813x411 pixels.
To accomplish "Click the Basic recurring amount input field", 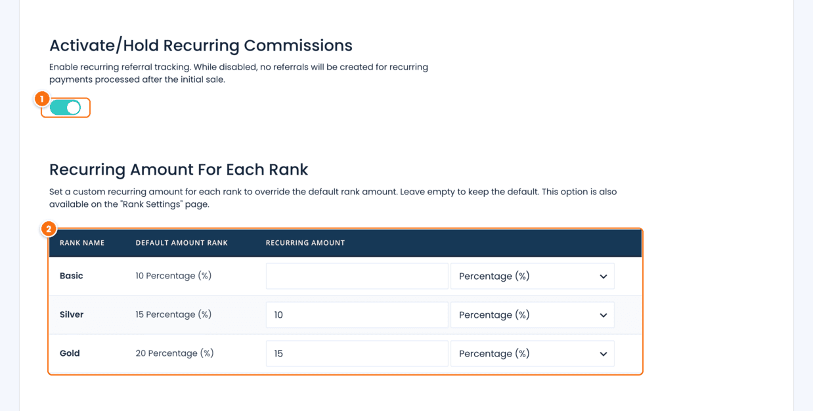I will (357, 276).
